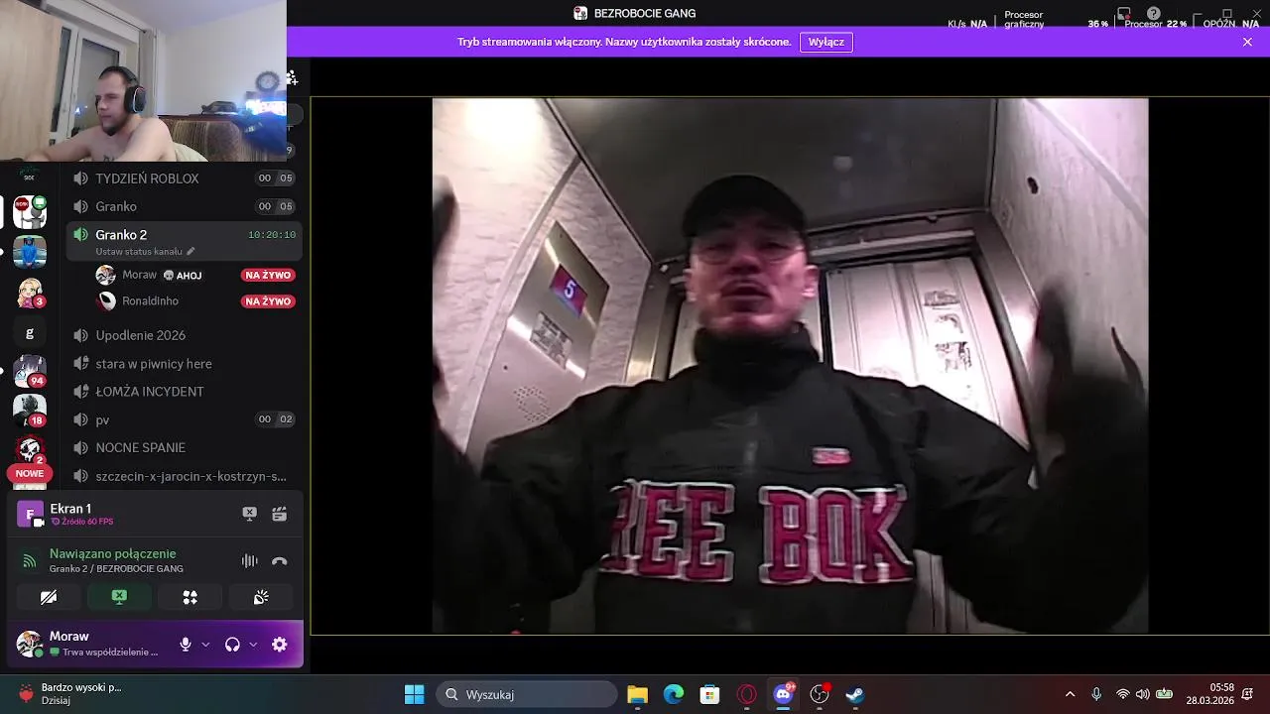Image resolution: width=1270 pixels, height=714 pixels.
Task: Toggle the green screen share button
Action: coord(119,597)
